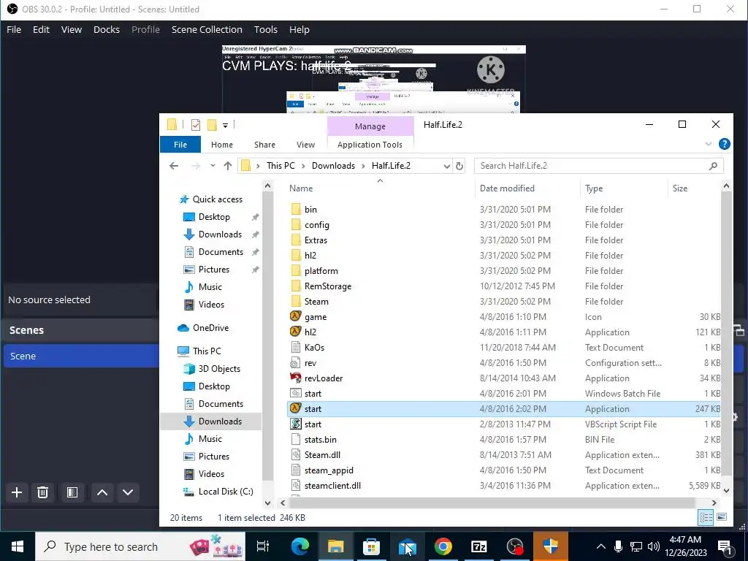This screenshot has height=561, width=748.
Task: Open 7-Zip from taskbar
Action: [x=478, y=546]
